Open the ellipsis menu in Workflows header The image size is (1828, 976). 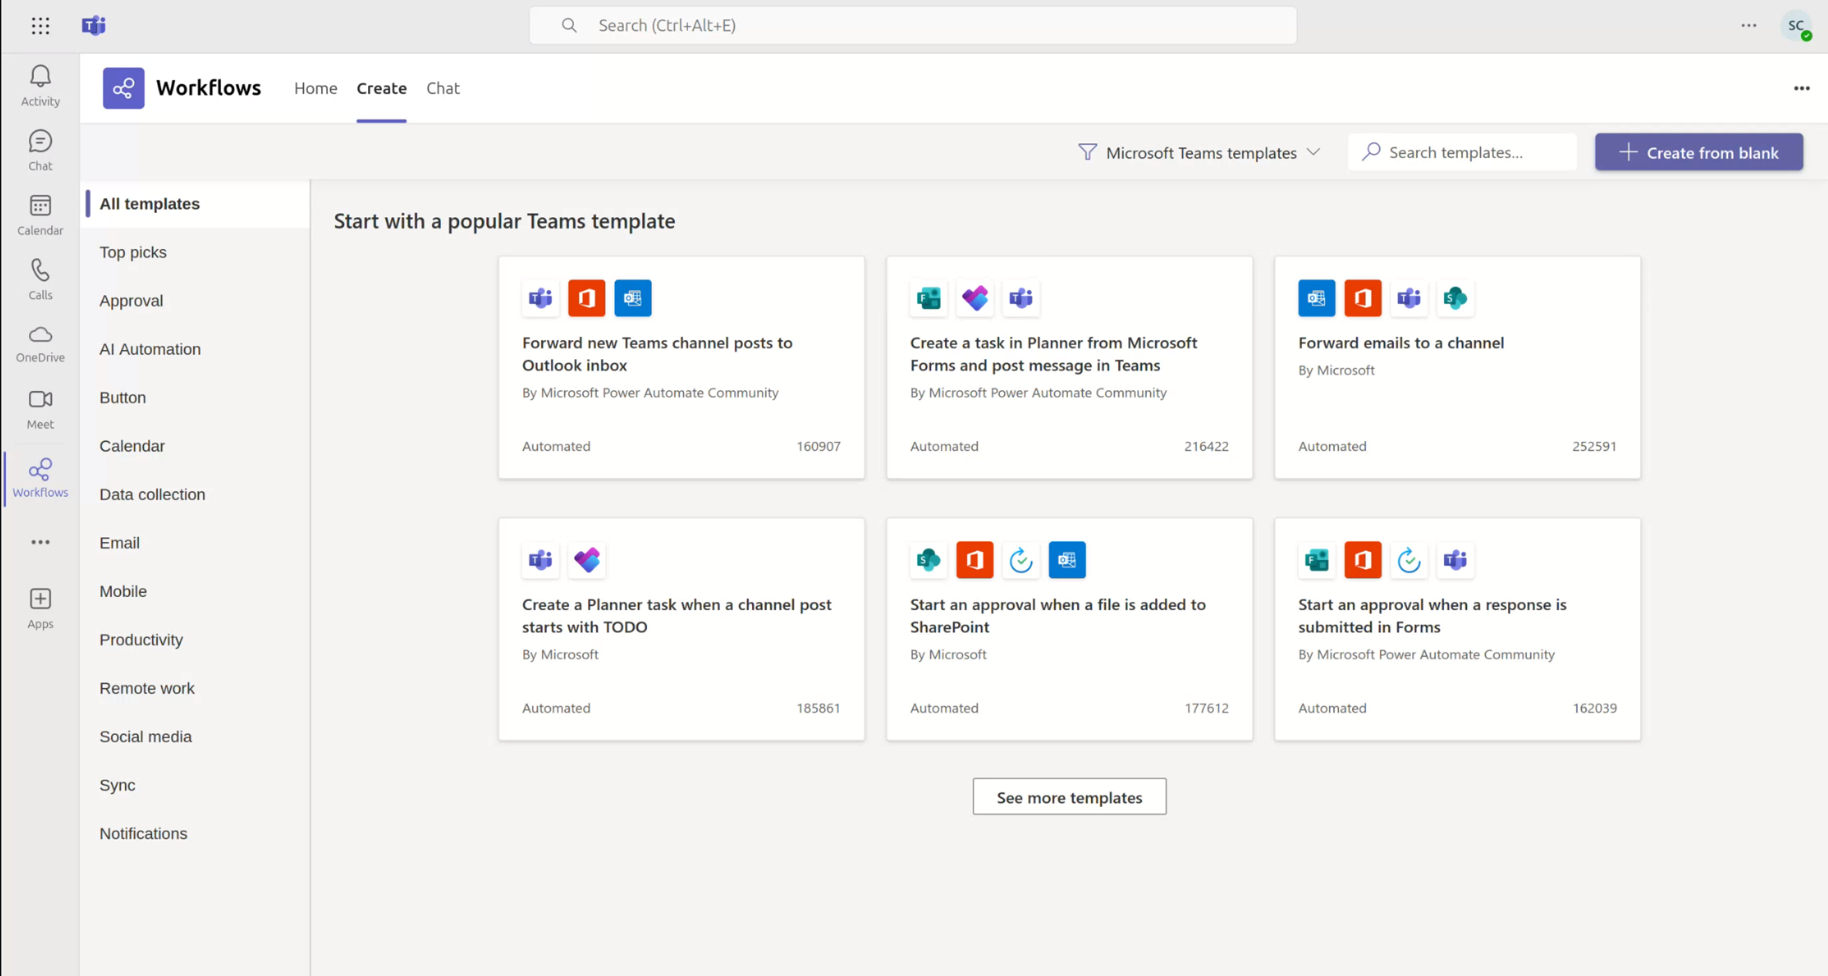pyautogui.click(x=1802, y=88)
